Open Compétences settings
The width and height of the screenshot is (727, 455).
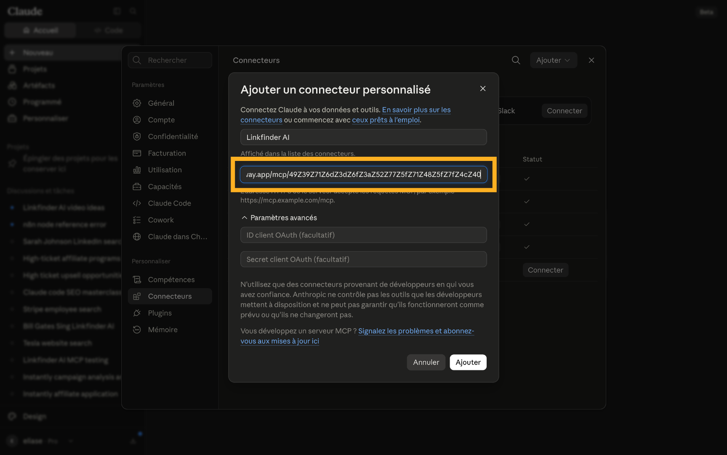(x=170, y=280)
